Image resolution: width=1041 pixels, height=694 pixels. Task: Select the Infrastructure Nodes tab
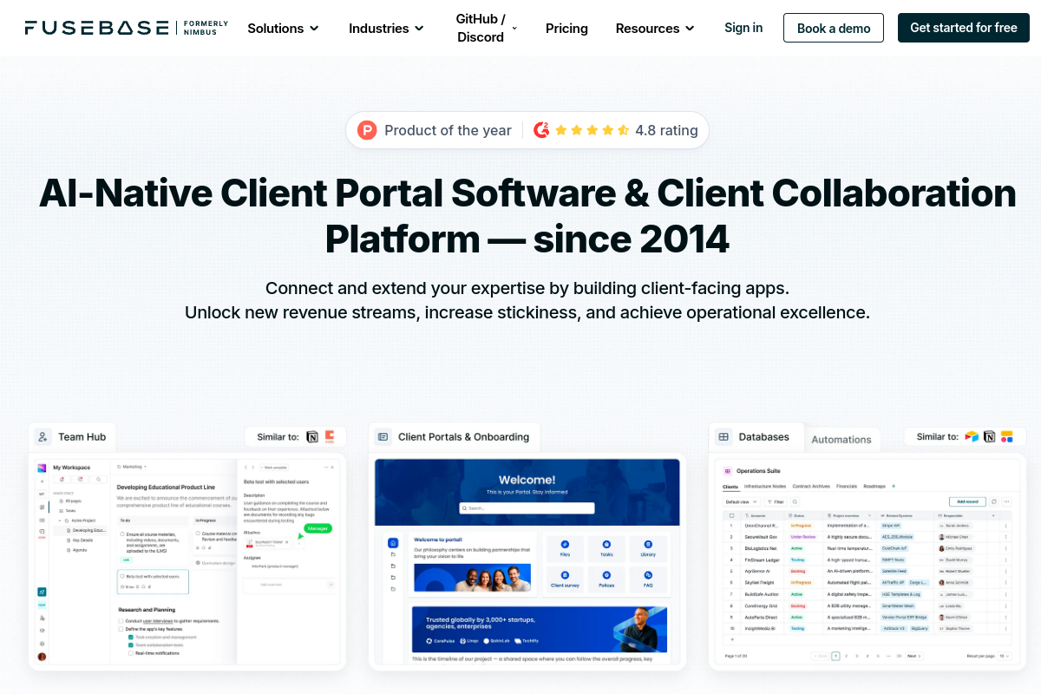pyautogui.click(x=765, y=486)
